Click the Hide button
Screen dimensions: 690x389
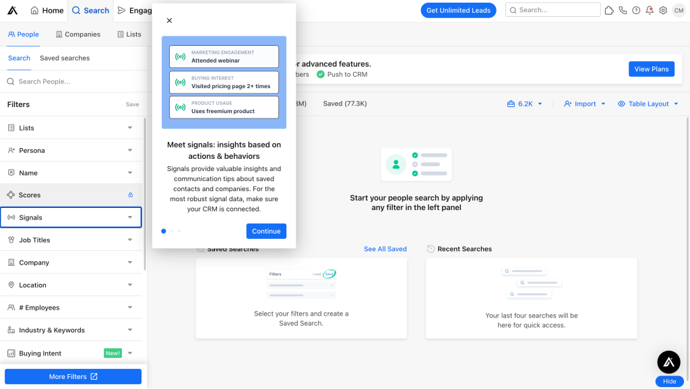point(669,382)
